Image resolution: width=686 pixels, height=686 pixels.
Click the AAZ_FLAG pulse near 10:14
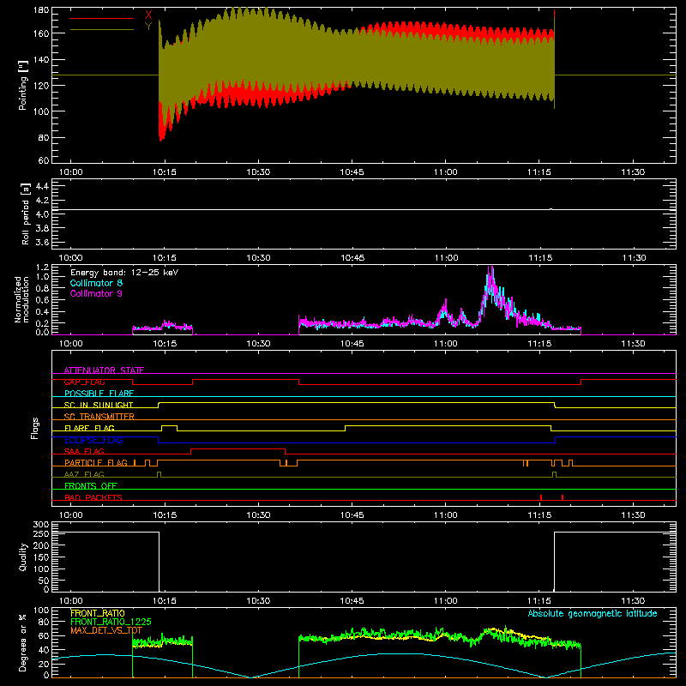pos(159,474)
